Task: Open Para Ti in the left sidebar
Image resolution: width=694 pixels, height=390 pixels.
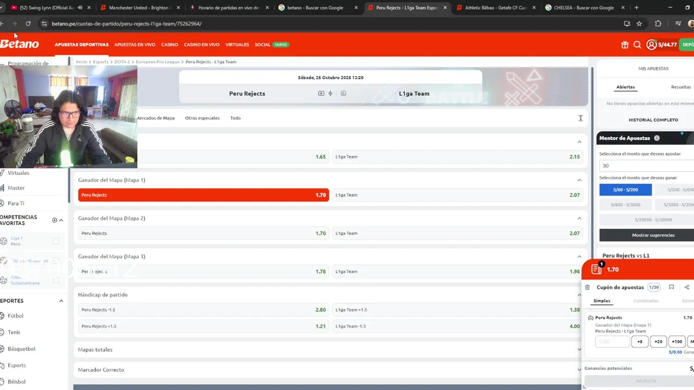Action: tap(16, 203)
